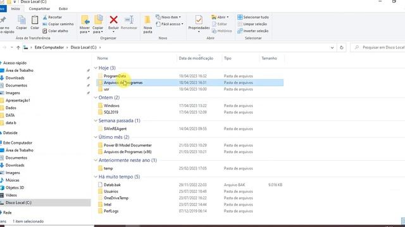Select the Datab.bak file
The image size is (405, 227).
190,185
